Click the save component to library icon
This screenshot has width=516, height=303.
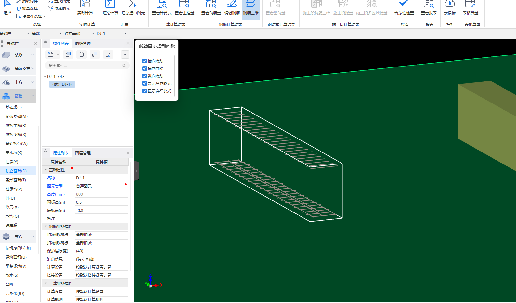108,55
